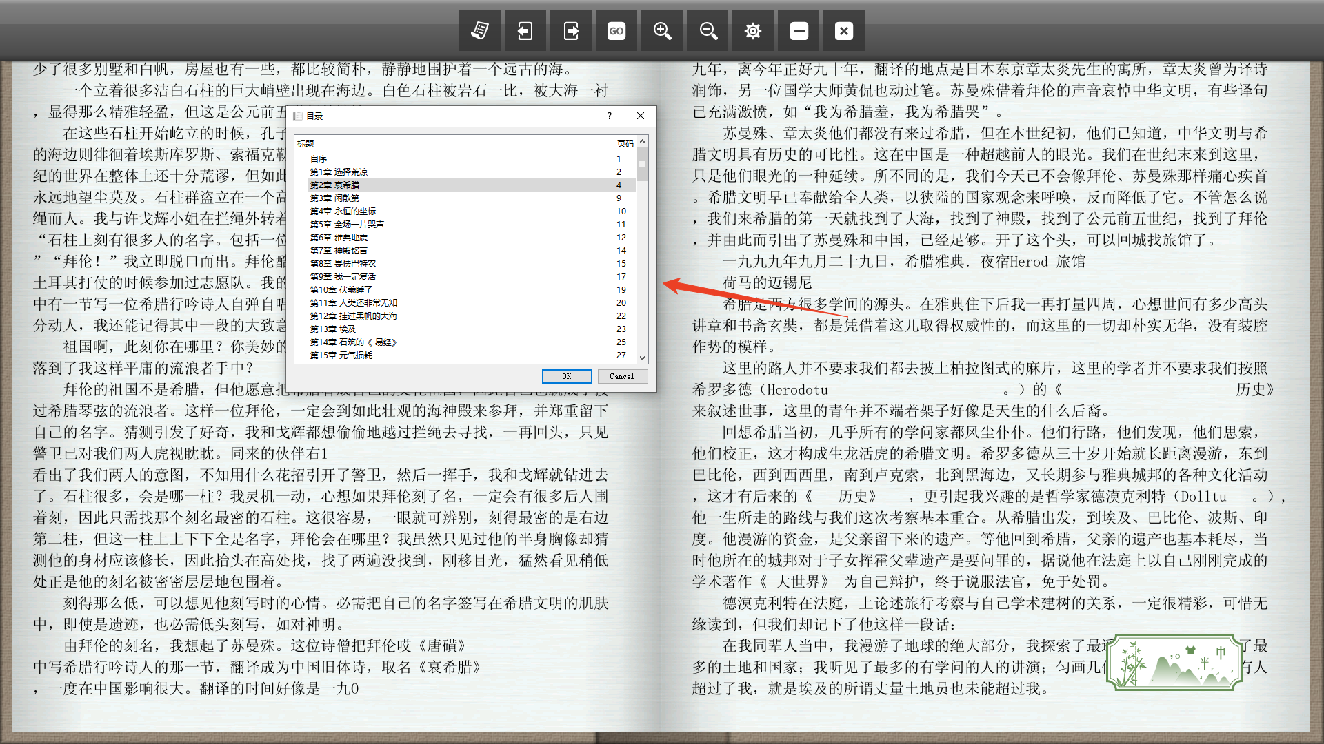Select 第15章 元气损耗 chapter entry

tap(341, 355)
